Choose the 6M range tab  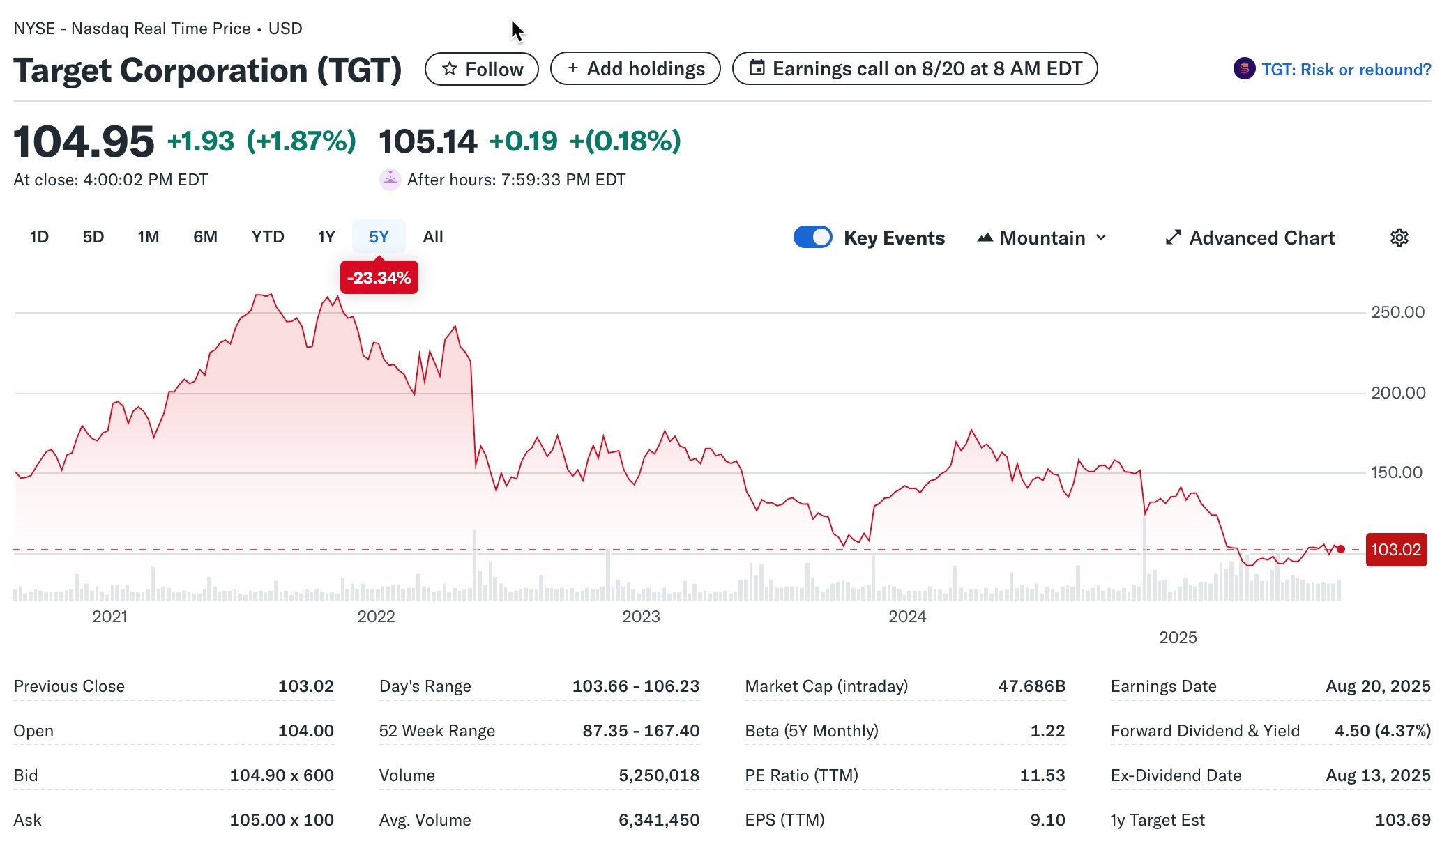pos(205,237)
